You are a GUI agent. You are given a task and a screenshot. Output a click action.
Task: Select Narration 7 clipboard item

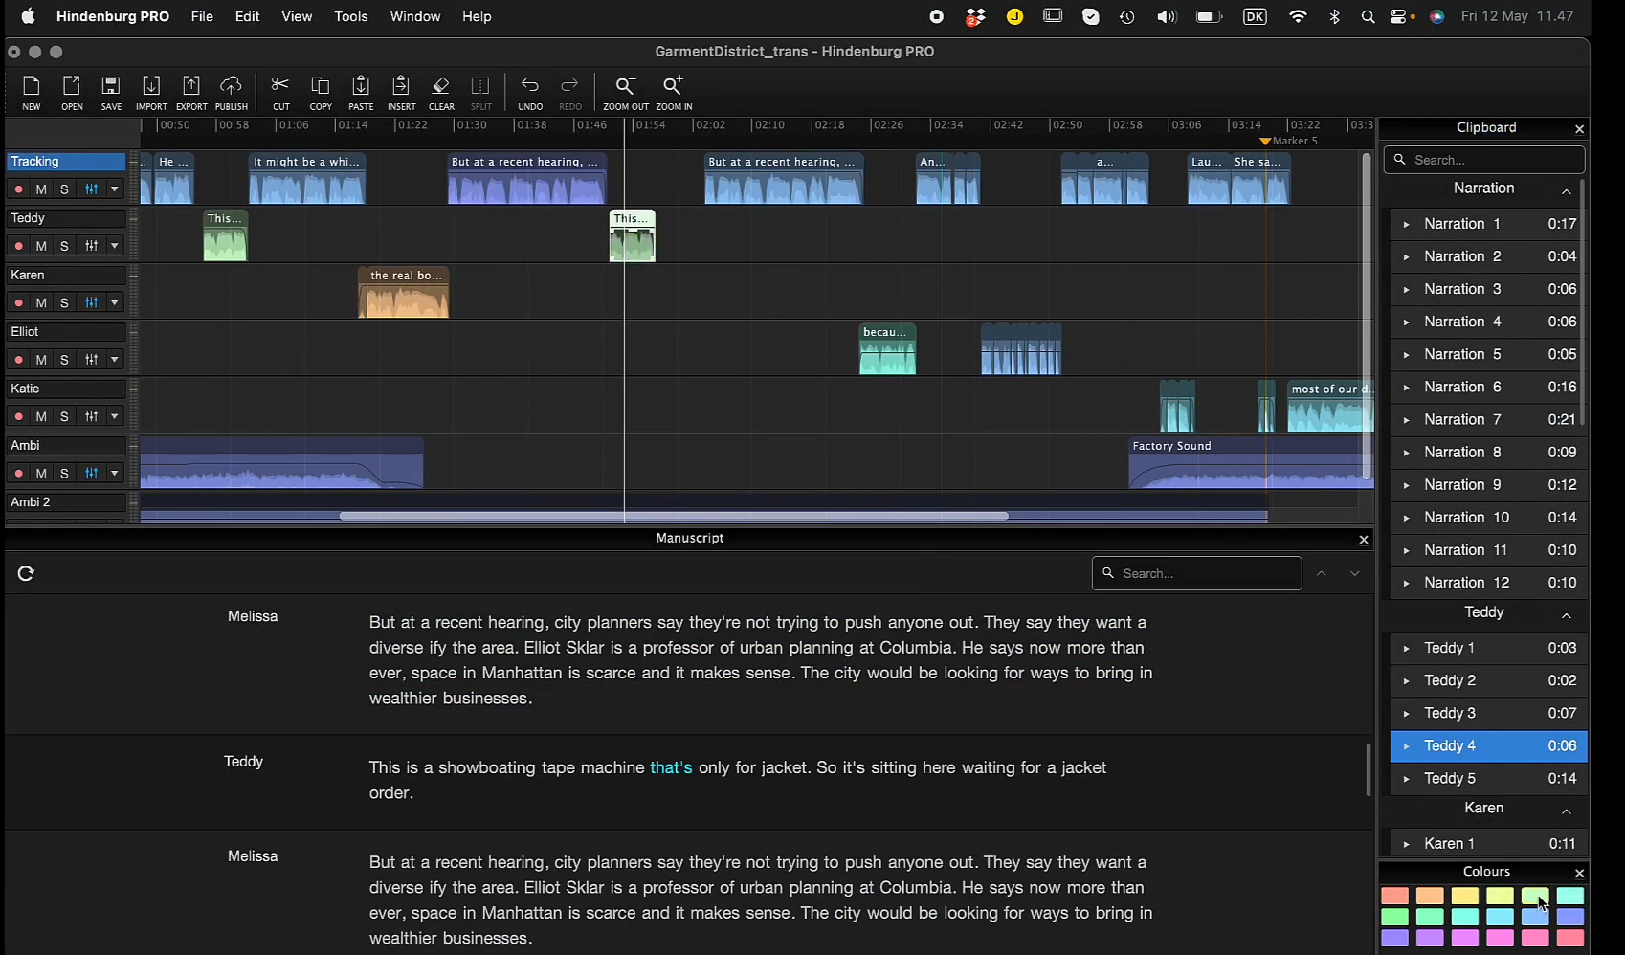pyautogui.click(x=1488, y=419)
